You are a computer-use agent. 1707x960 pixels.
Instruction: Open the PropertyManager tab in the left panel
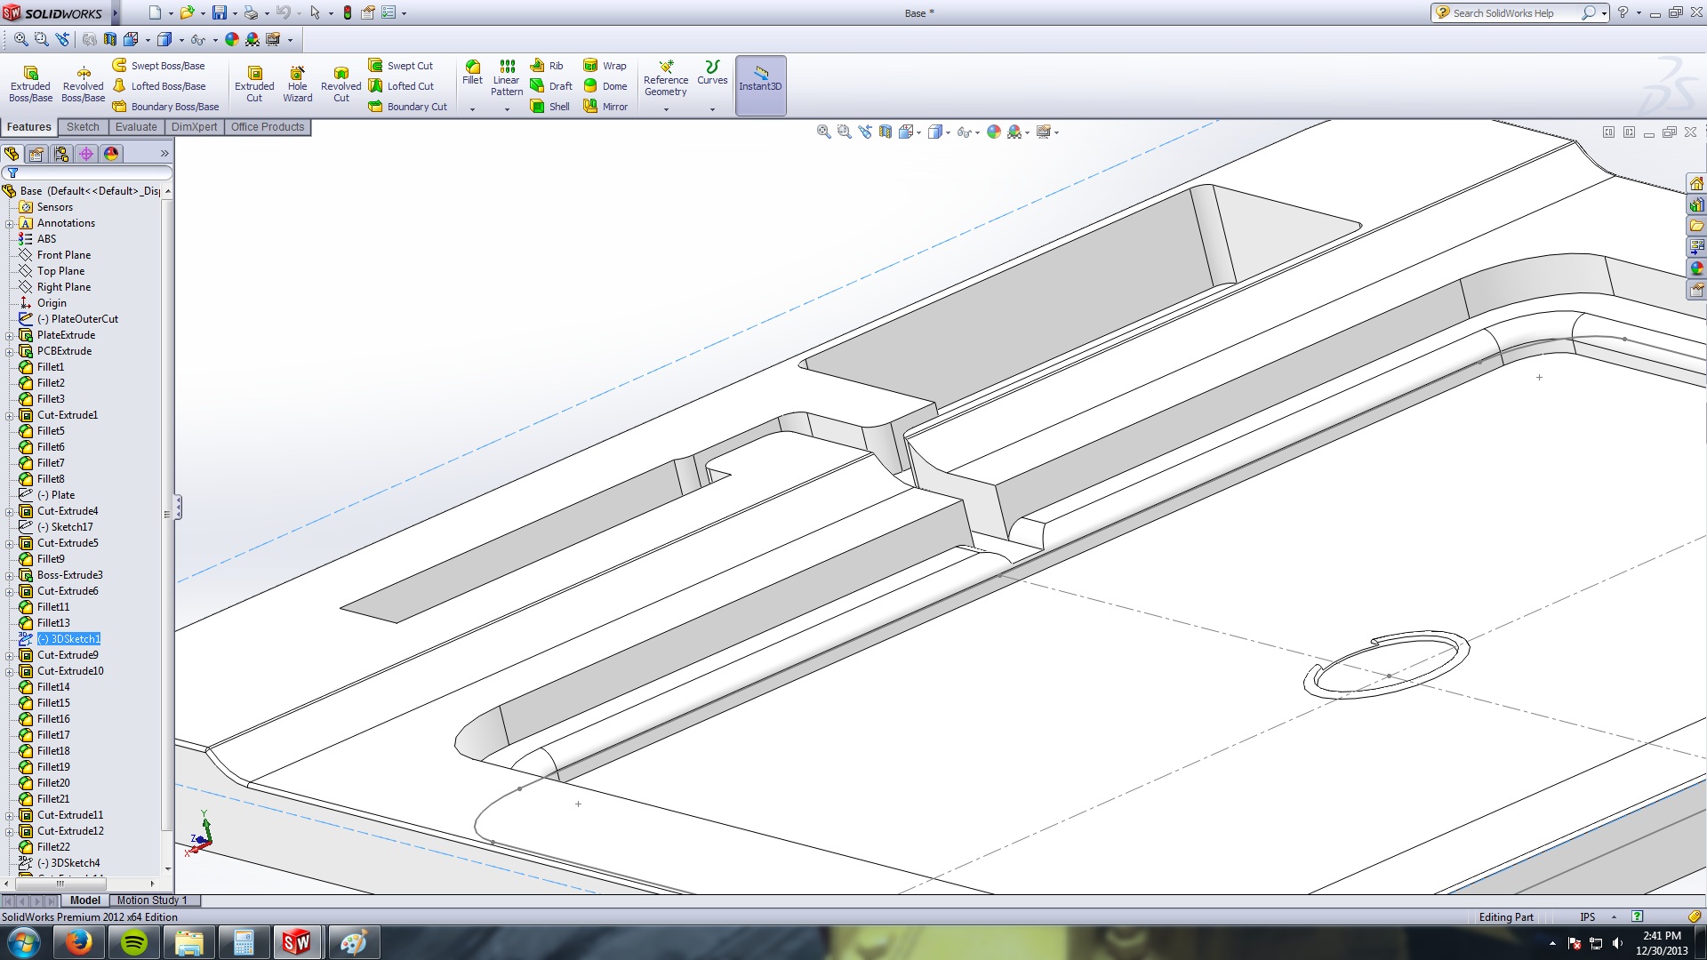pyautogui.click(x=36, y=154)
